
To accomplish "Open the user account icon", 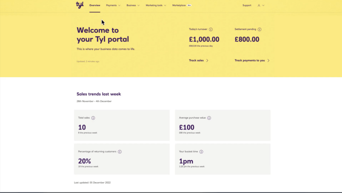I will pos(259,5).
